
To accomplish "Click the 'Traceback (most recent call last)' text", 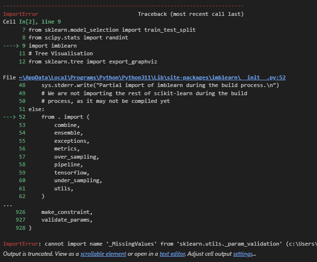I will 191,14.
